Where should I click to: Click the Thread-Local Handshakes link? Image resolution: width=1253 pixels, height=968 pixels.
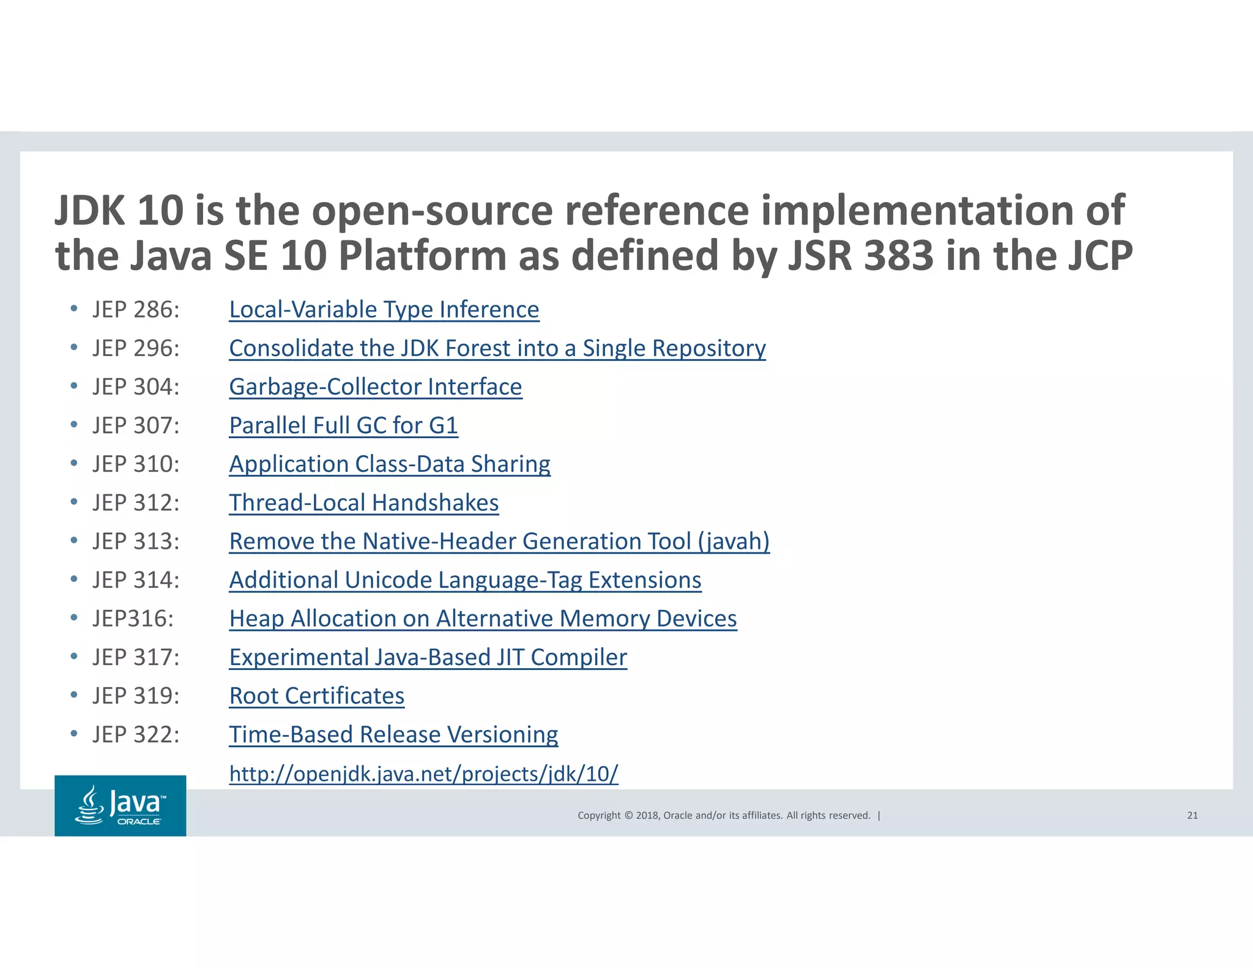[363, 502]
